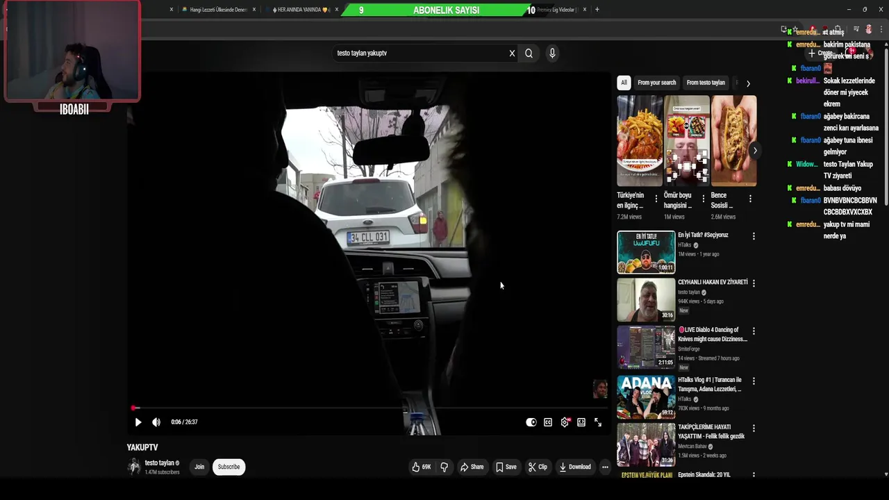This screenshot has height=500, width=889.
Task: Select the 'All' filter chip
Action: (x=624, y=83)
